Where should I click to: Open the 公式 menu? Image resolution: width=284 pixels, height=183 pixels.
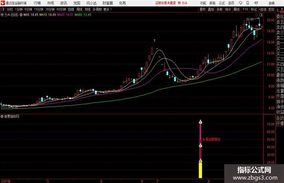222,3
